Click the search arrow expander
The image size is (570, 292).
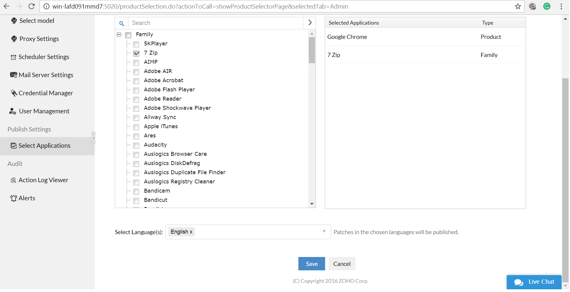[x=310, y=23]
